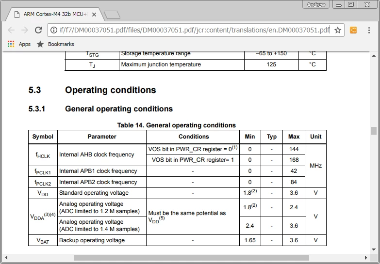Click the Andrew profile button
This screenshot has width=380, height=264.
[316, 4]
